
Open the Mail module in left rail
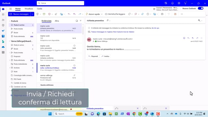(x=3, y=9)
